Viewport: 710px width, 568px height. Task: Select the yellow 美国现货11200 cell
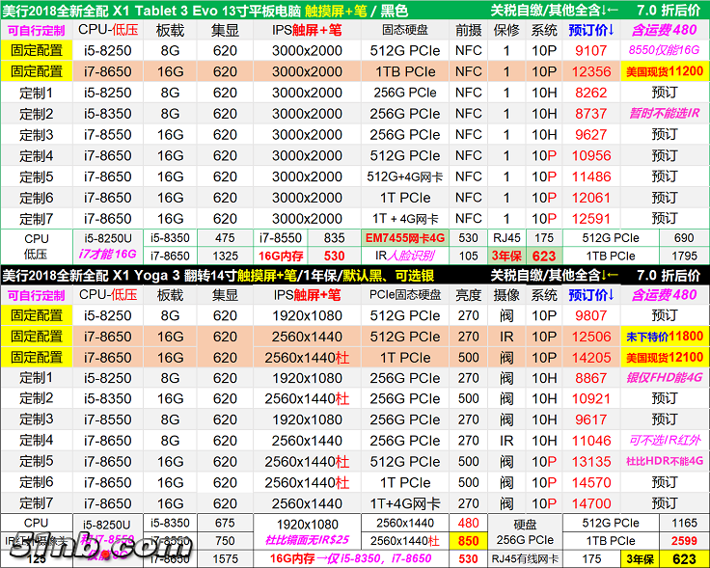[x=664, y=71]
